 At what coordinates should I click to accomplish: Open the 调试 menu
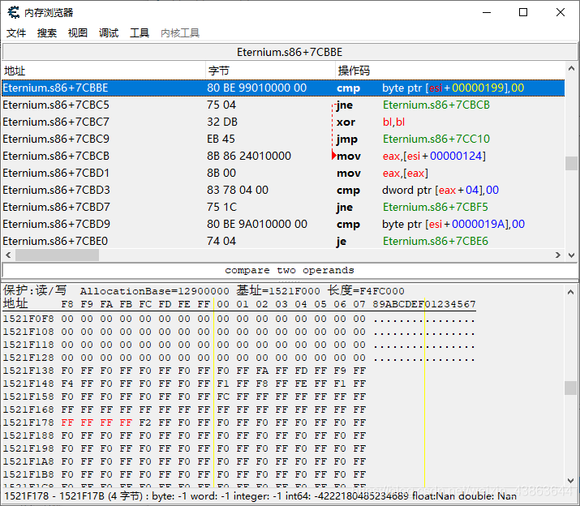click(x=109, y=33)
